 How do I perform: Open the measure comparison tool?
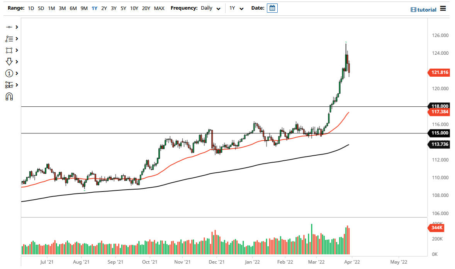tap(8, 85)
